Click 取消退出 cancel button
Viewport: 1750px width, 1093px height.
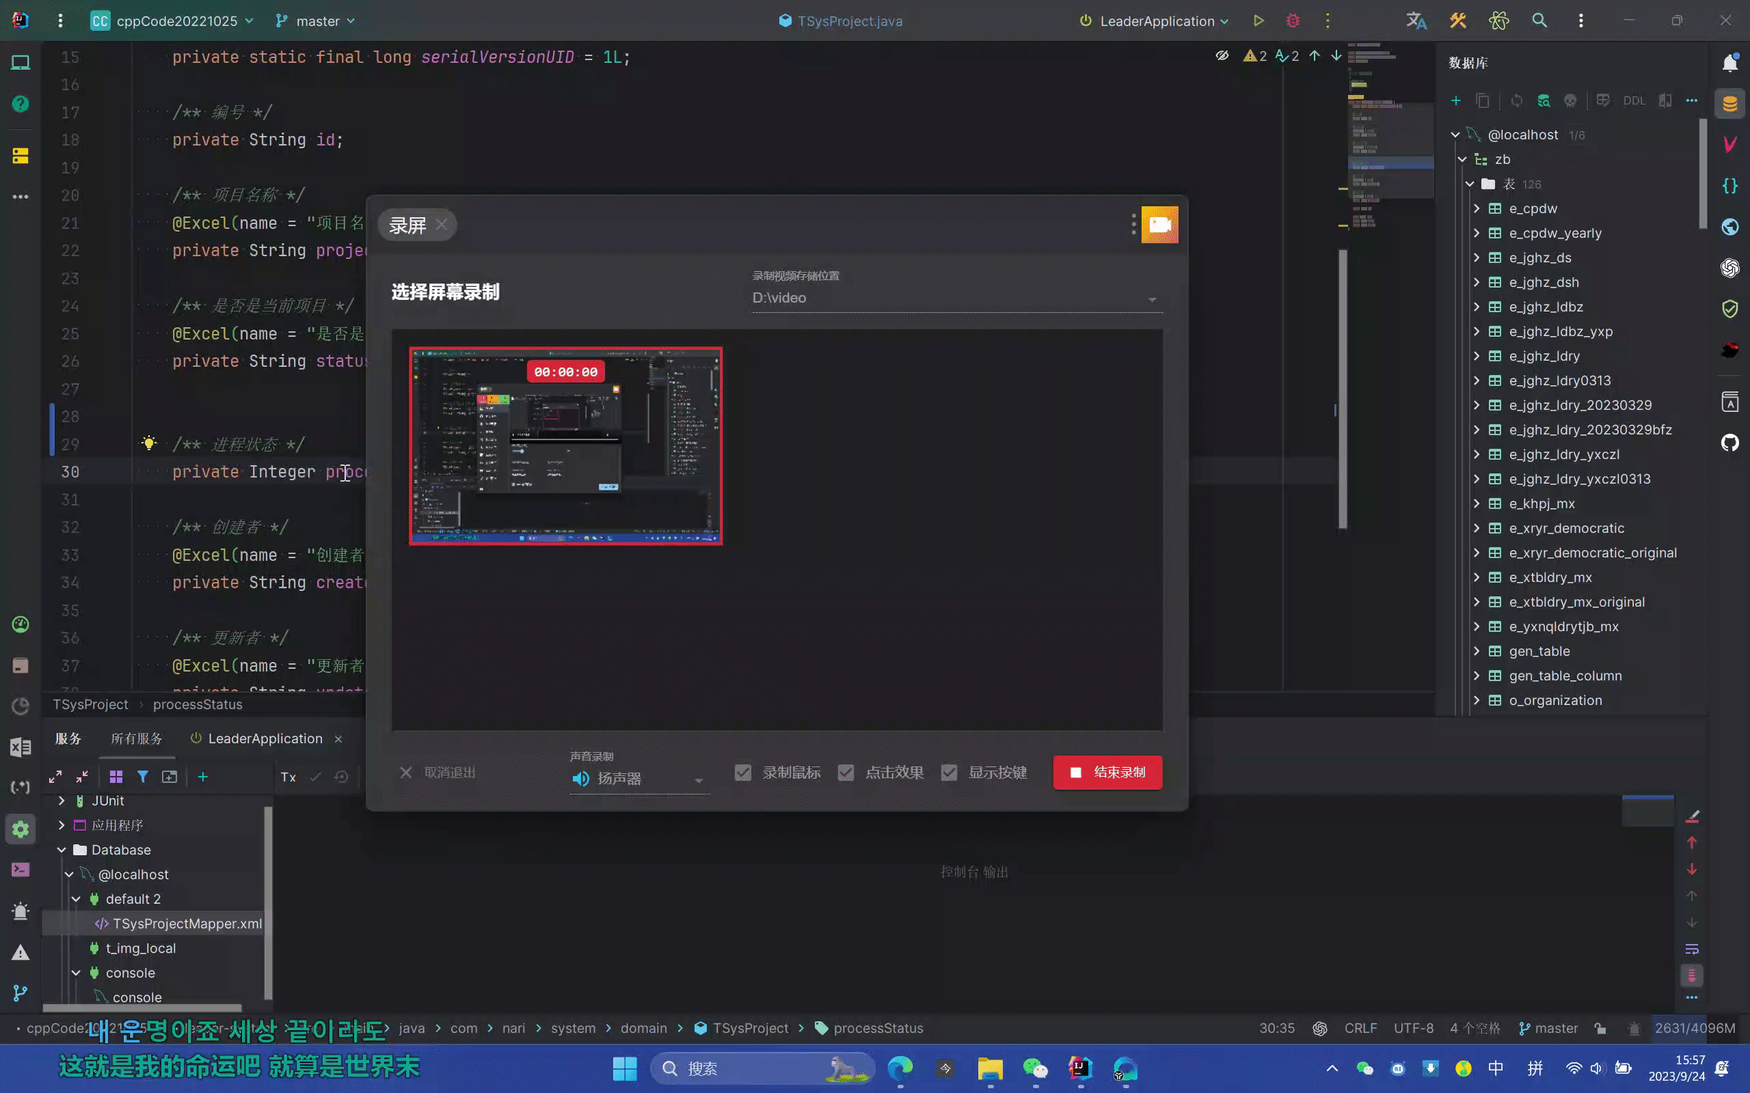[437, 773]
